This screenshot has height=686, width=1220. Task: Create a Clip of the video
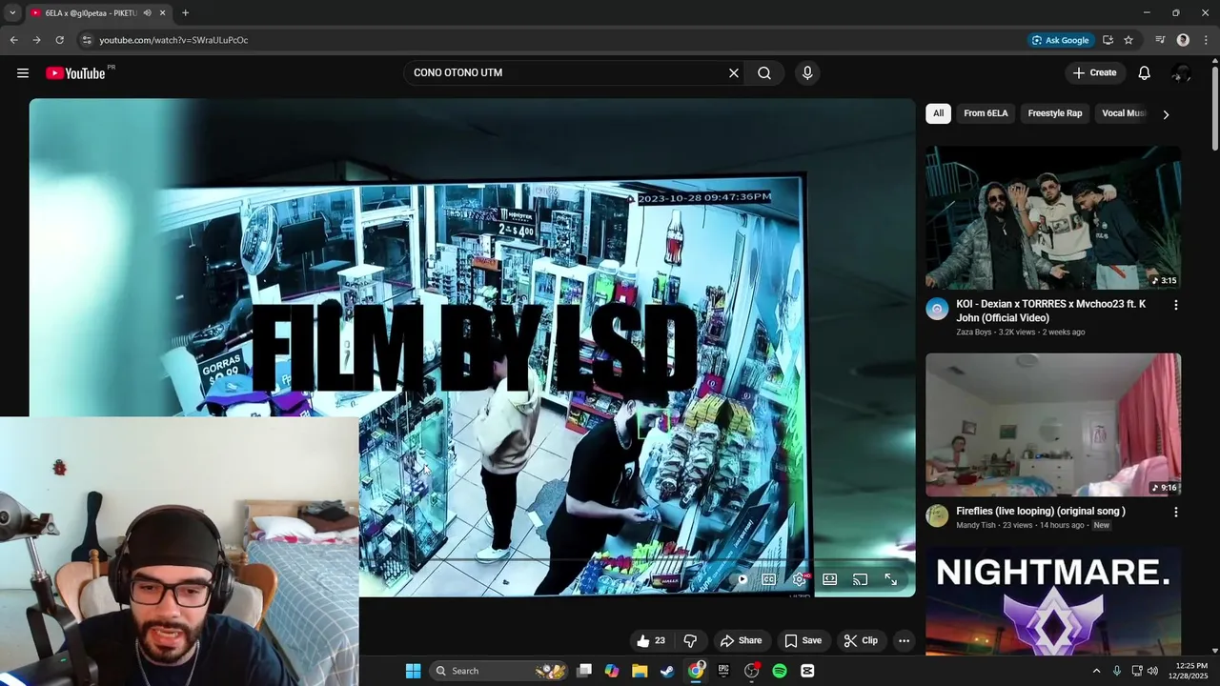point(861,641)
